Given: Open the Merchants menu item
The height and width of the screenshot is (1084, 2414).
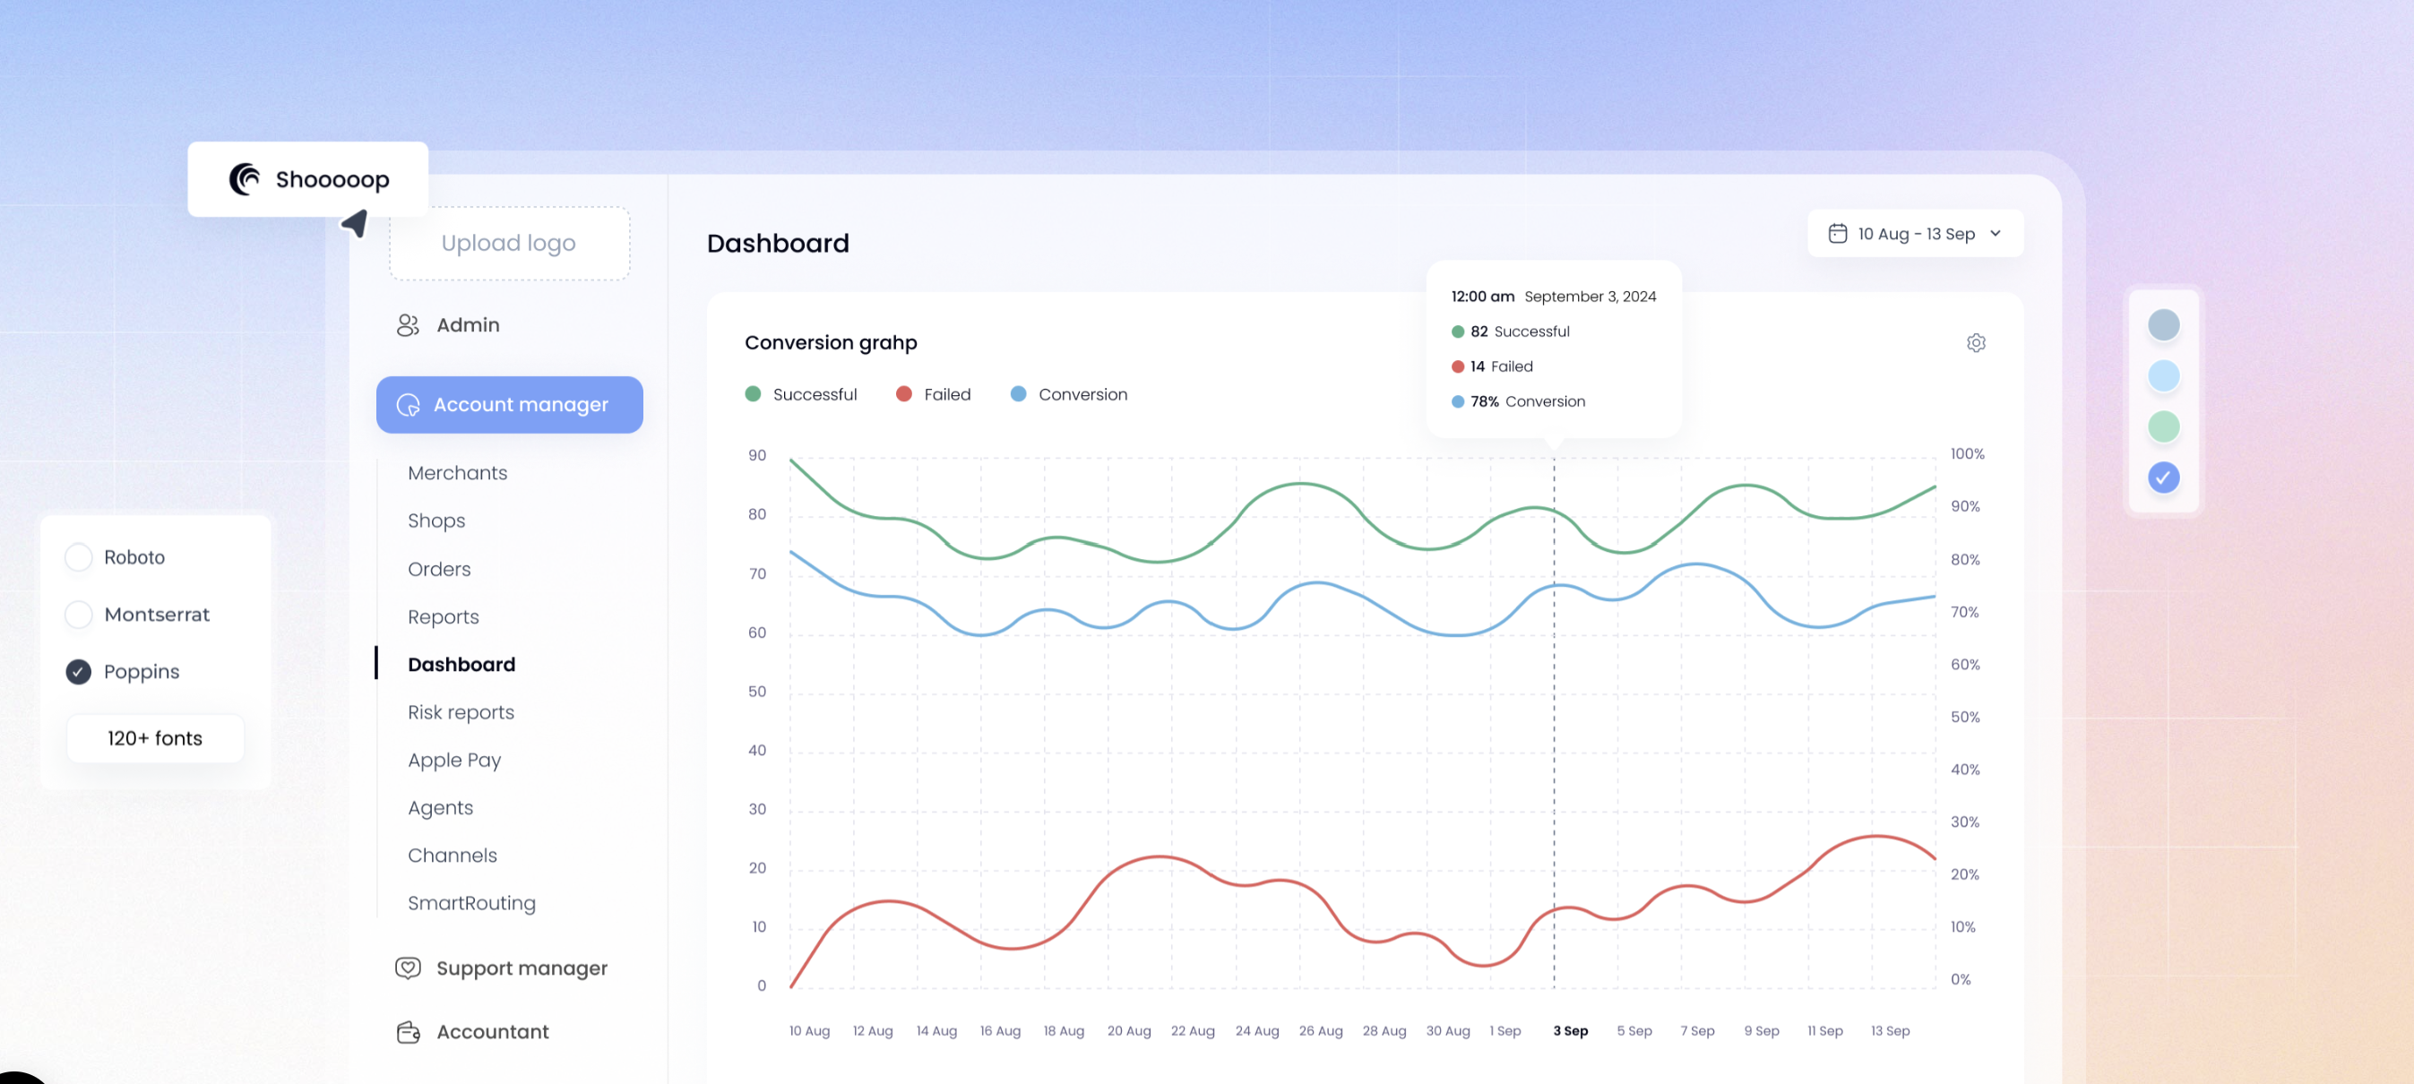Looking at the screenshot, I should click(x=457, y=473).
